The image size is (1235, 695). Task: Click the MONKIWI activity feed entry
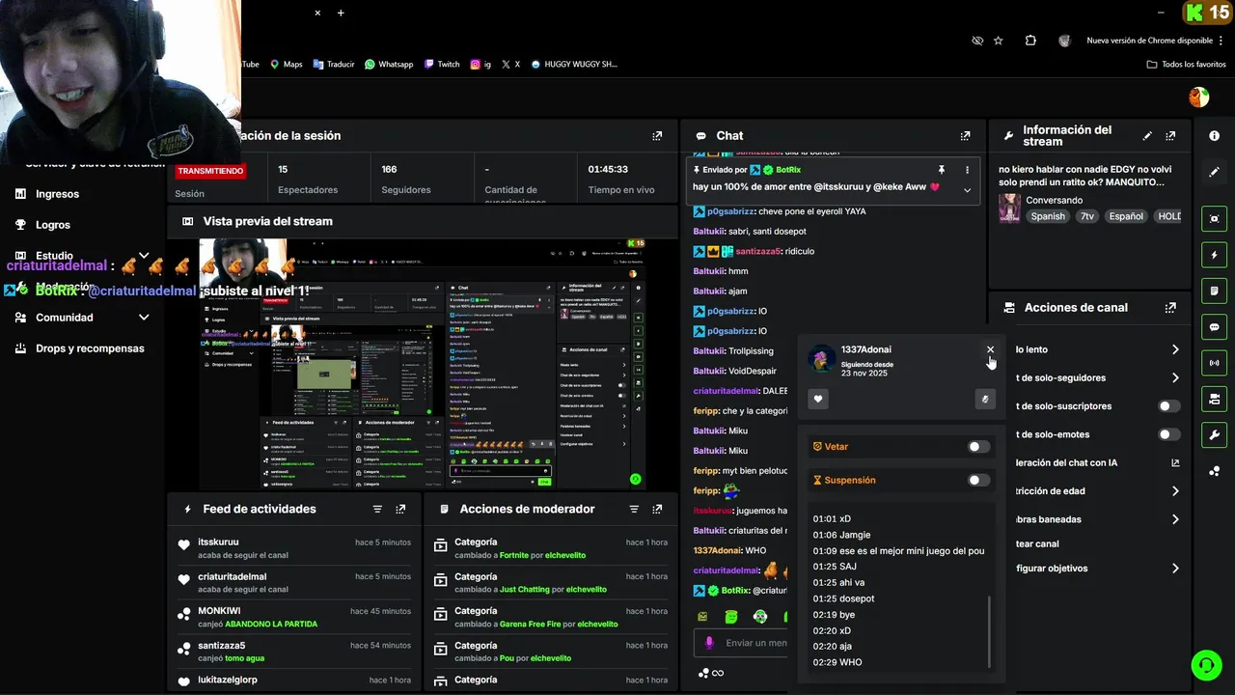click(294, 618)
